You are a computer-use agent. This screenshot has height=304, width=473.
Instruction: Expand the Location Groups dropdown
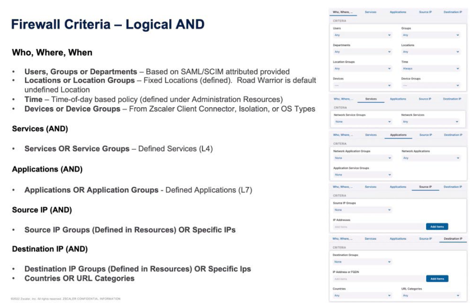click(362, 68)
